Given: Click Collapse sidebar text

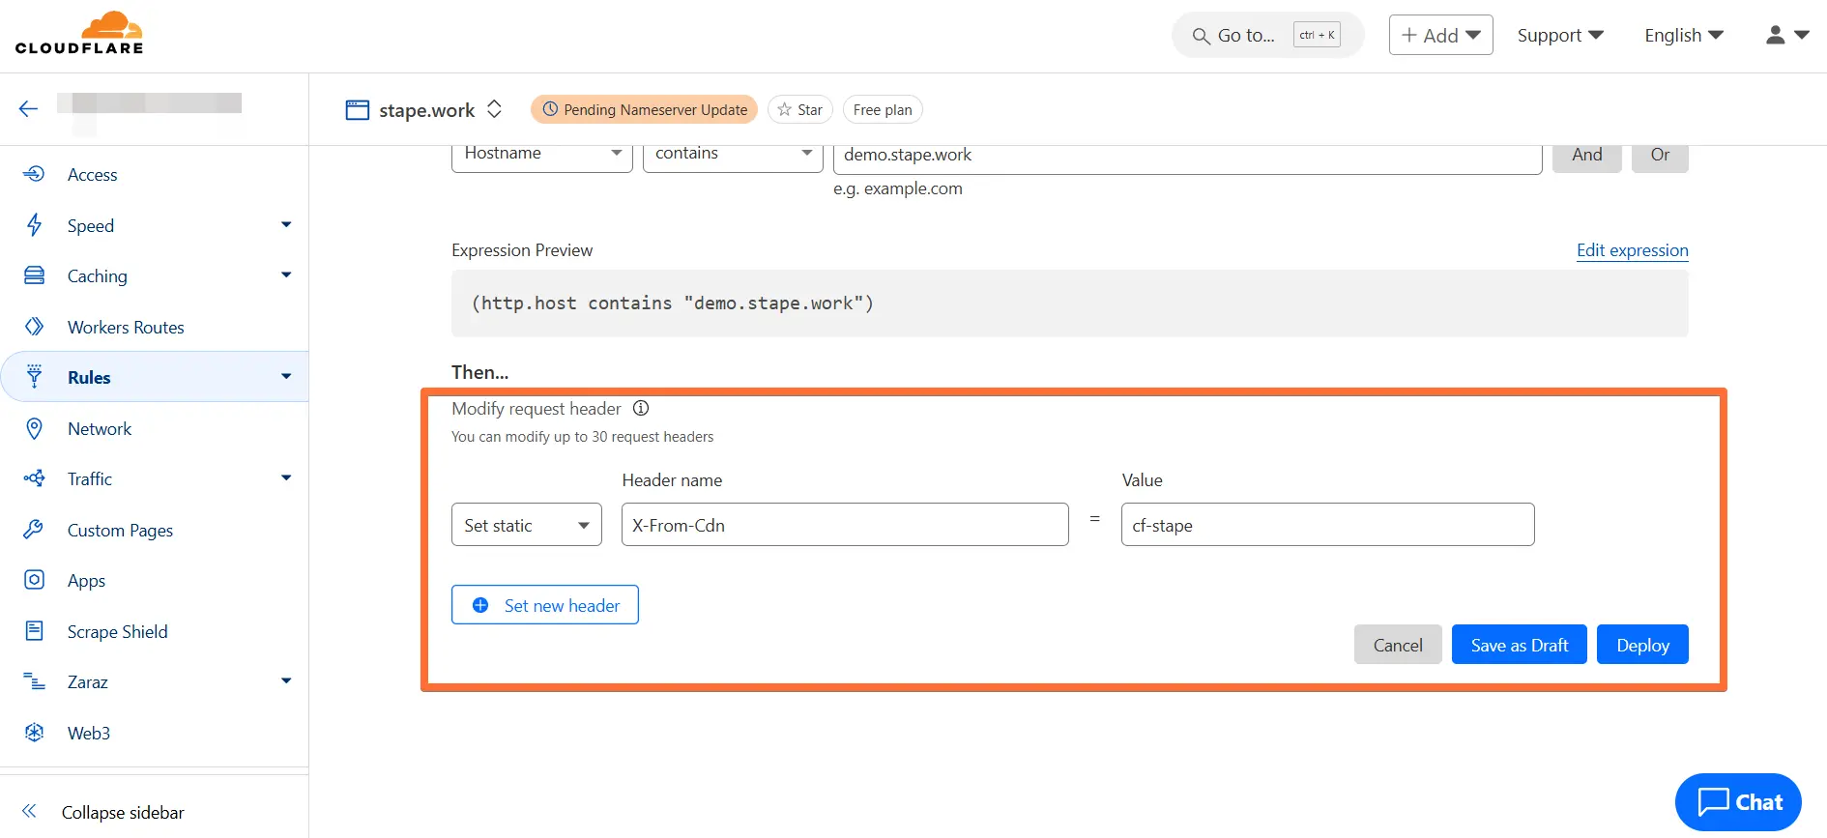Looking at the screenshot, I should [123, 813].
